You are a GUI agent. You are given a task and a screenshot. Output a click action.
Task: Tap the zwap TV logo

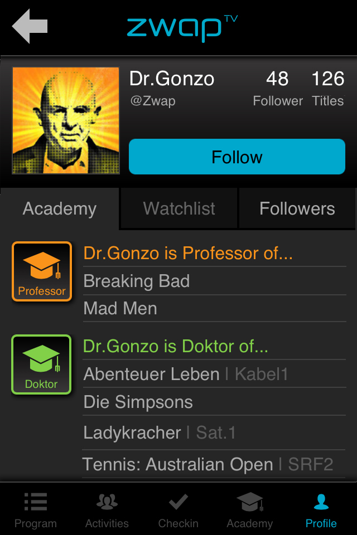pyautogui.click(x=182, y=28)
